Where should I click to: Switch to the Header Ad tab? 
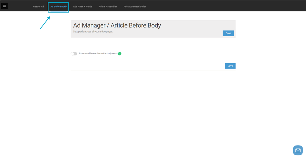[38, 7]
